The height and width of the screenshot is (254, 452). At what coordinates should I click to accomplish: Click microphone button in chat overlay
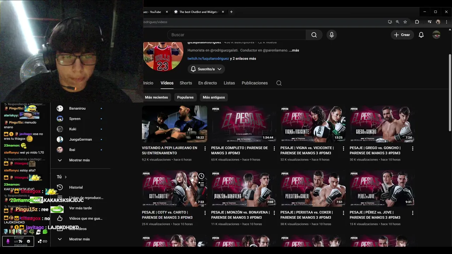tap(8, 241)
